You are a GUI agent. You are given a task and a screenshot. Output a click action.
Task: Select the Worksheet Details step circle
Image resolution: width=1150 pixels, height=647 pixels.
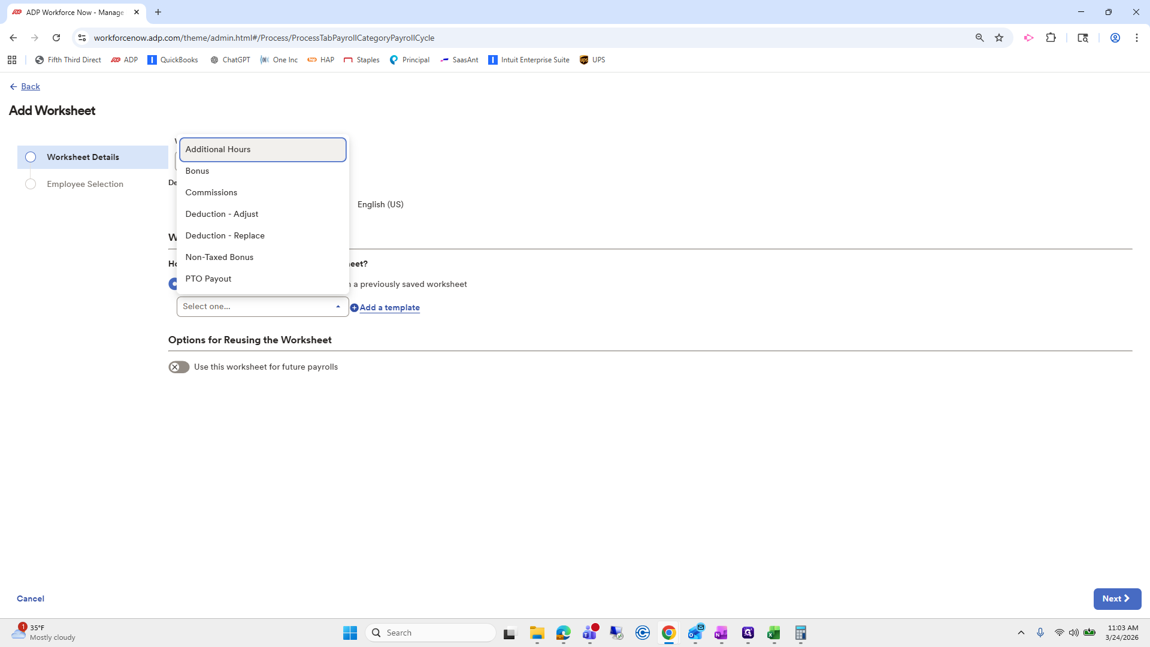tap(31, 157)
